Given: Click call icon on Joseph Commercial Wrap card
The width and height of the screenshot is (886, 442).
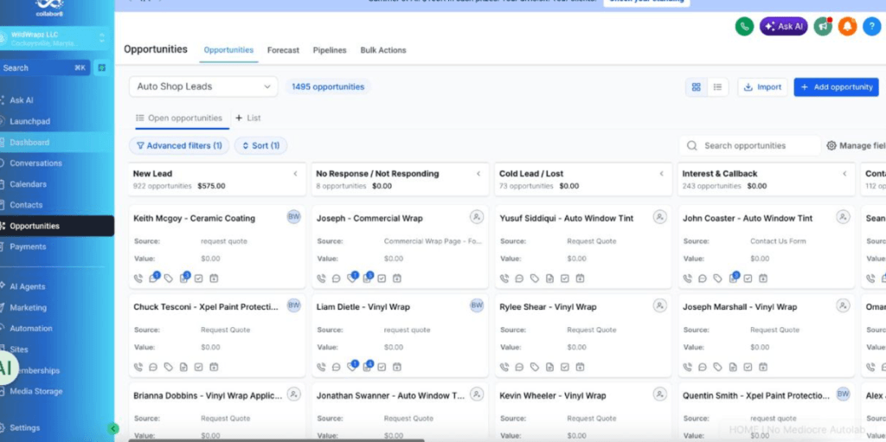Looking at the screenshot, I should coord(321,278).
